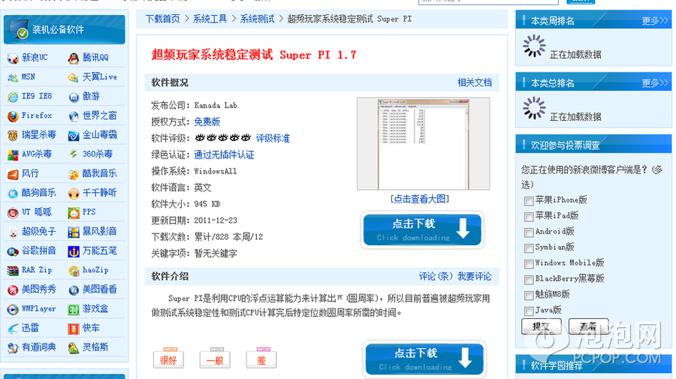View poll results with 查看 button
676x379 pixels.
click(x=589, y=326)
